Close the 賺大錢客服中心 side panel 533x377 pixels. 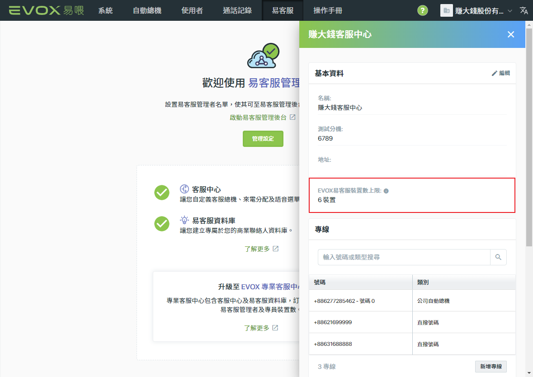point(510,34)
